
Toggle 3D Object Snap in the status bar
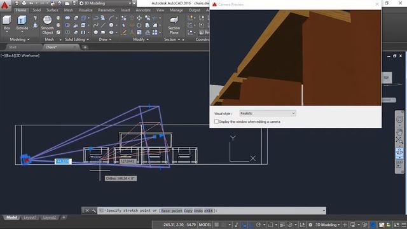290,225
